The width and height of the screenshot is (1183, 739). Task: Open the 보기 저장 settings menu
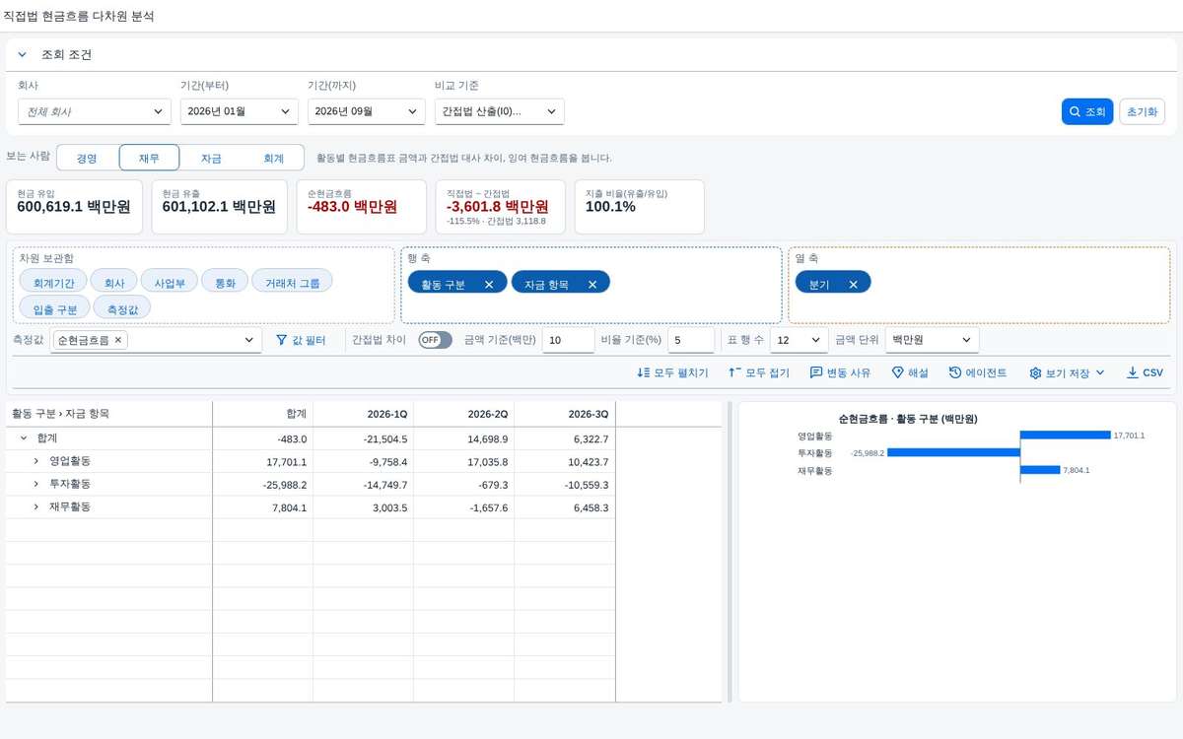pos(1067,372)
